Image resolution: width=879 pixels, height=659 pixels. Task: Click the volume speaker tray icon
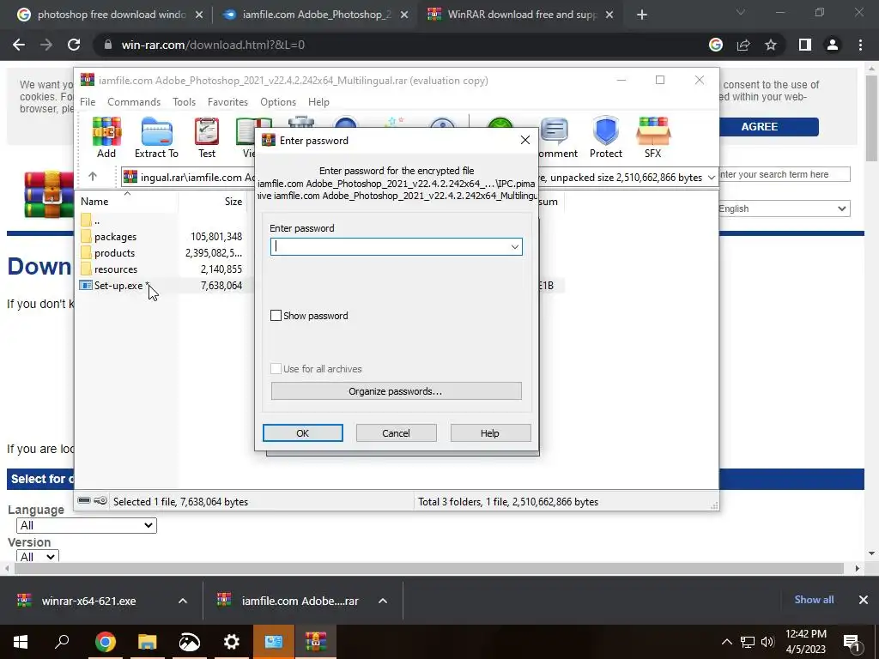pos(767,642)
